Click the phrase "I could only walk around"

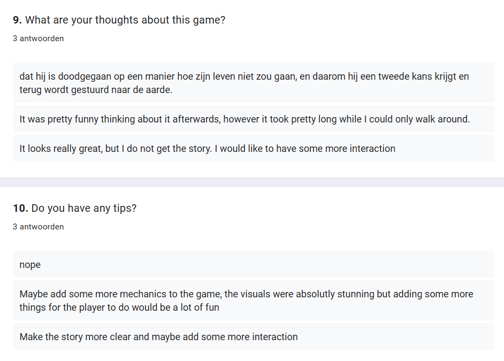coord(418,119)
